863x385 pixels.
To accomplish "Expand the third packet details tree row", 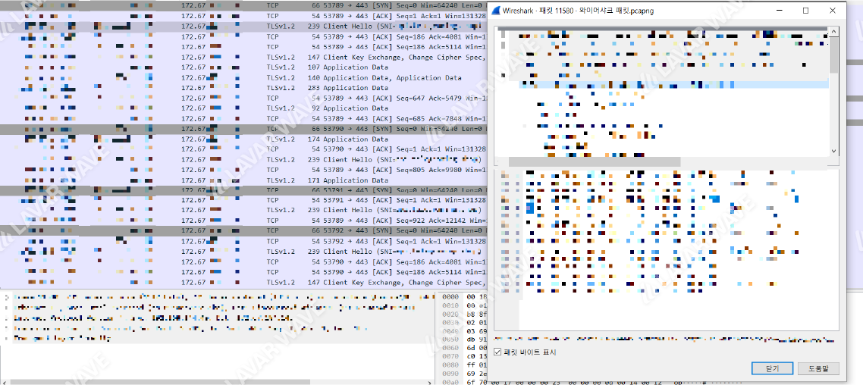I will click(x=6, y=318).
